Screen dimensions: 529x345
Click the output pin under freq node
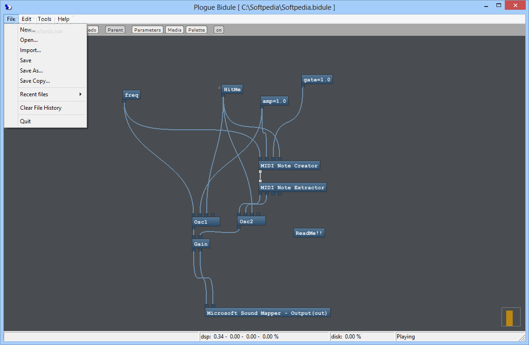pos(124,101)
